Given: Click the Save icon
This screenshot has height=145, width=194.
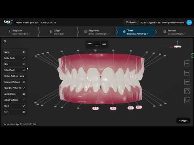Looking at the screenshot, I should point(23,112).
